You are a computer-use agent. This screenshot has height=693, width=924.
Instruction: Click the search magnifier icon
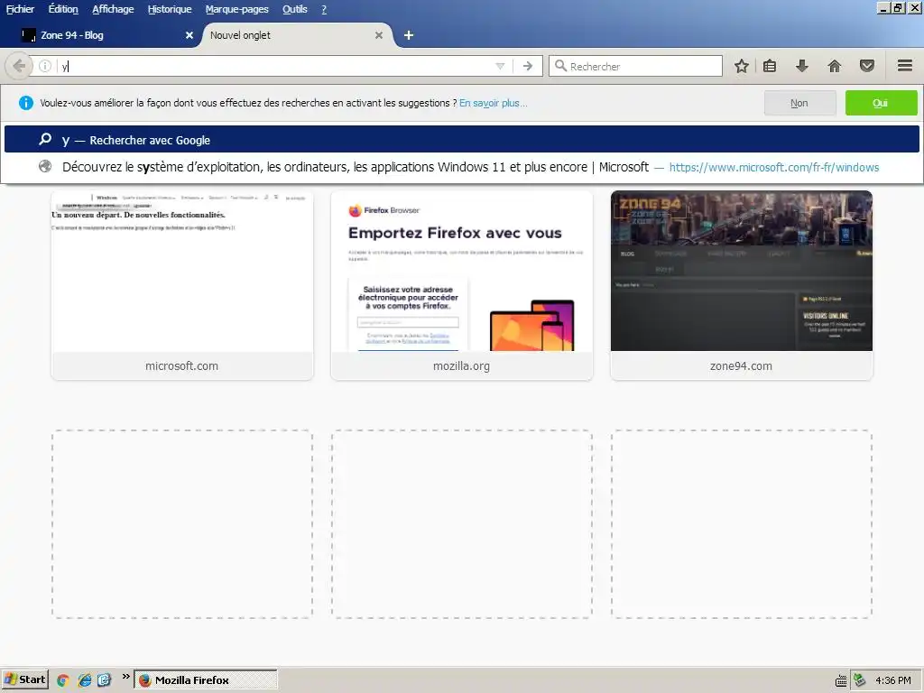coord(560,65)
